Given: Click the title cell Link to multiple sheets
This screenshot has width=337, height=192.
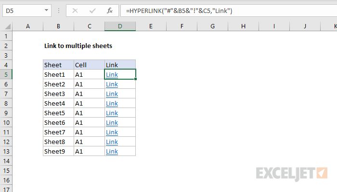Looking at the screenshot, I should point(78,46).
